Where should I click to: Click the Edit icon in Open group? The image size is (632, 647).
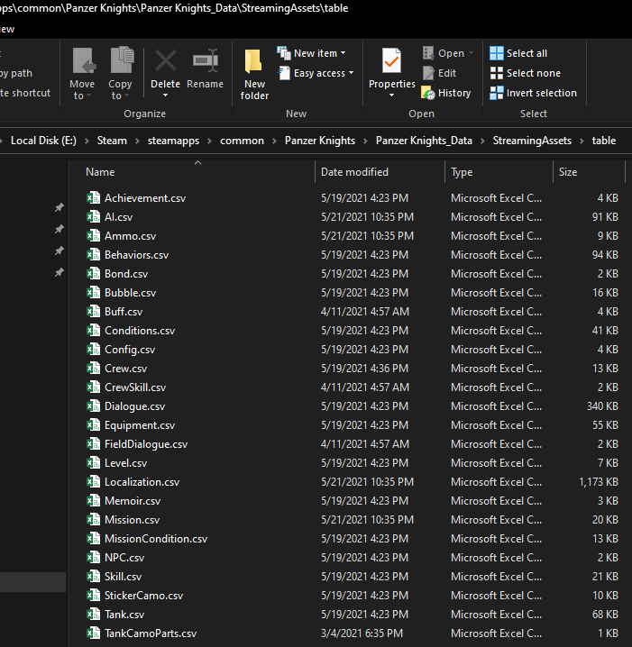point(428,73)
